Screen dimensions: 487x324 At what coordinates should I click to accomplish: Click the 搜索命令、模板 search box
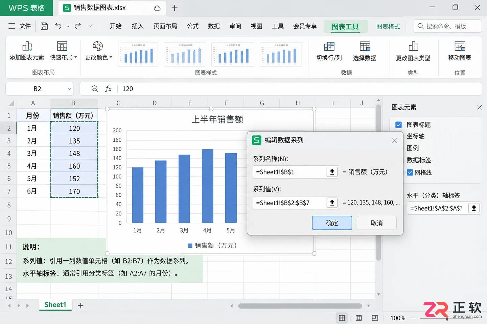coord(447,26)
